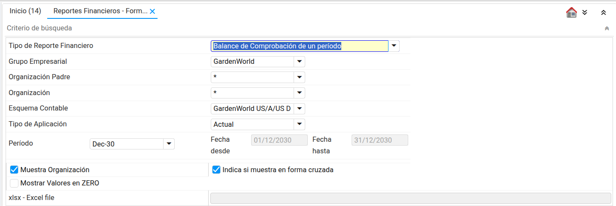Click the Esquema Contable label
The height and width of the screenshot is (206, 616).
pyautogui.click(x=38, y=108)
